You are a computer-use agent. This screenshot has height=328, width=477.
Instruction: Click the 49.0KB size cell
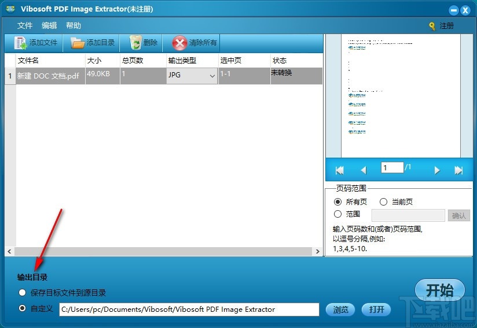tap(102, 76)
